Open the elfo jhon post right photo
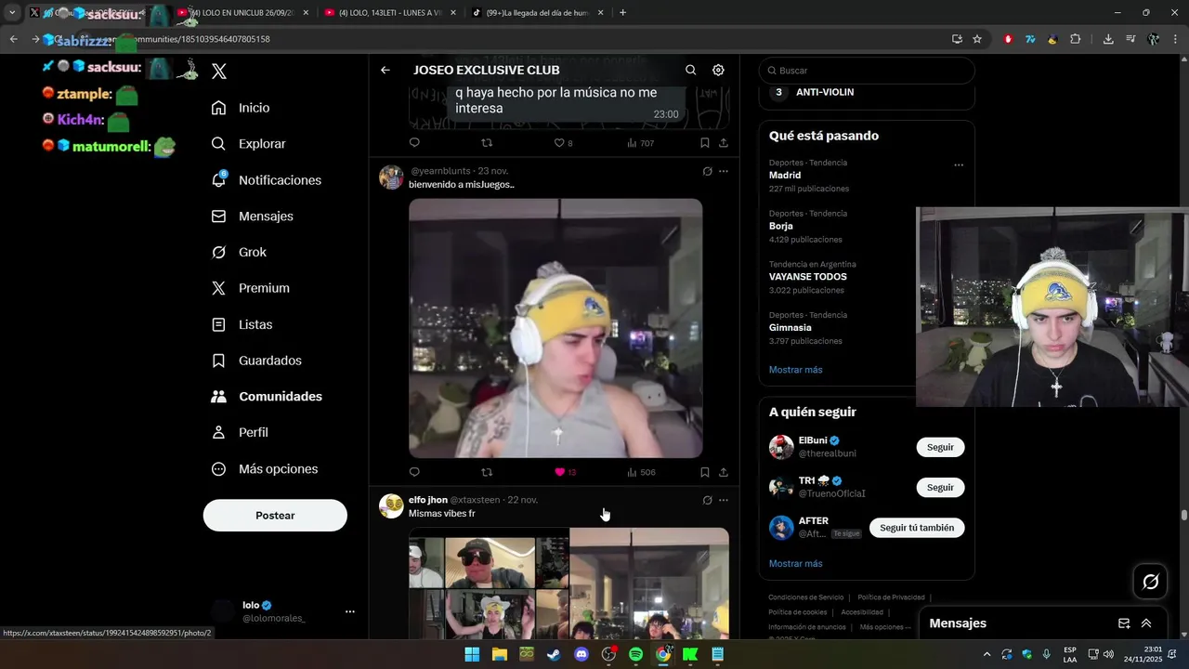Viewport: 1189px width, 669px height. click(x=649, y=584)
